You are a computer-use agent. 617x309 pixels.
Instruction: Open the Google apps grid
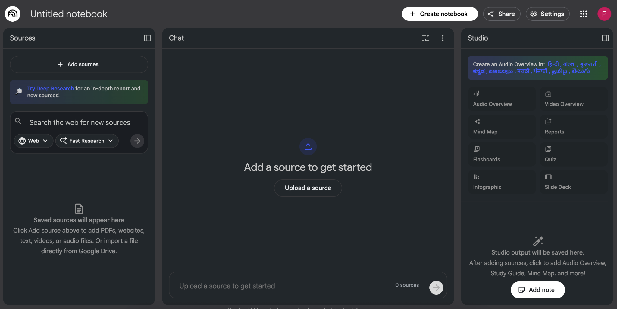pyautogui.click(x=584, y=14)
